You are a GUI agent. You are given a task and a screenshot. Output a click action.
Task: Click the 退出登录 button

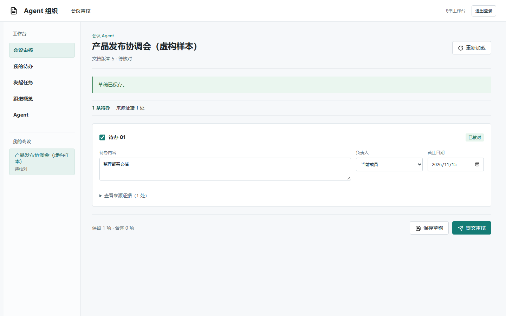click(484, 11)
